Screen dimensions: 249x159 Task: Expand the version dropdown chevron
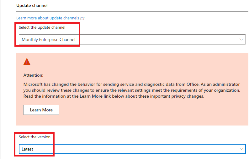tap(241, 149)
